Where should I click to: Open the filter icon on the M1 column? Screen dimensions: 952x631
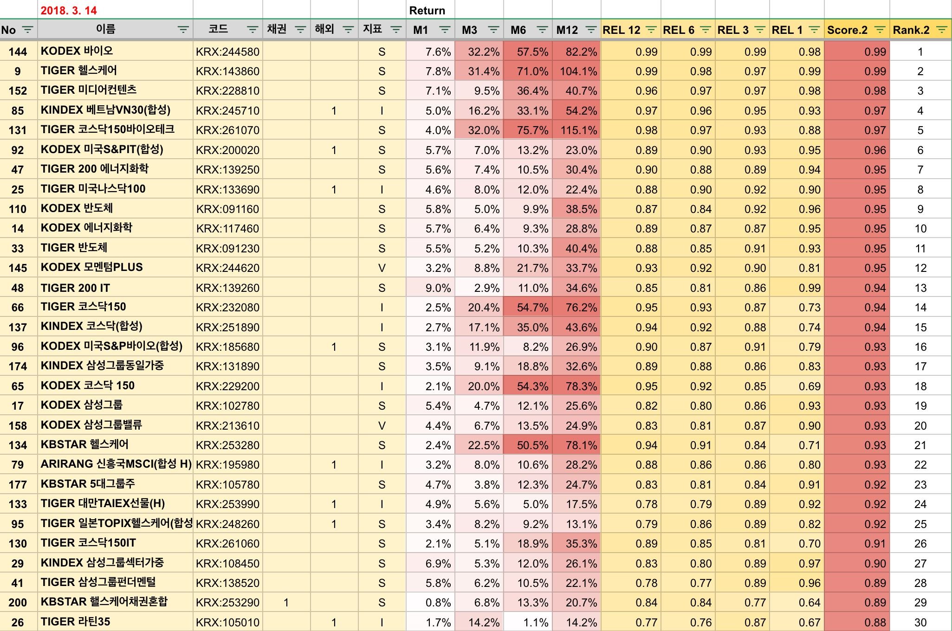[x=445, y=30]
